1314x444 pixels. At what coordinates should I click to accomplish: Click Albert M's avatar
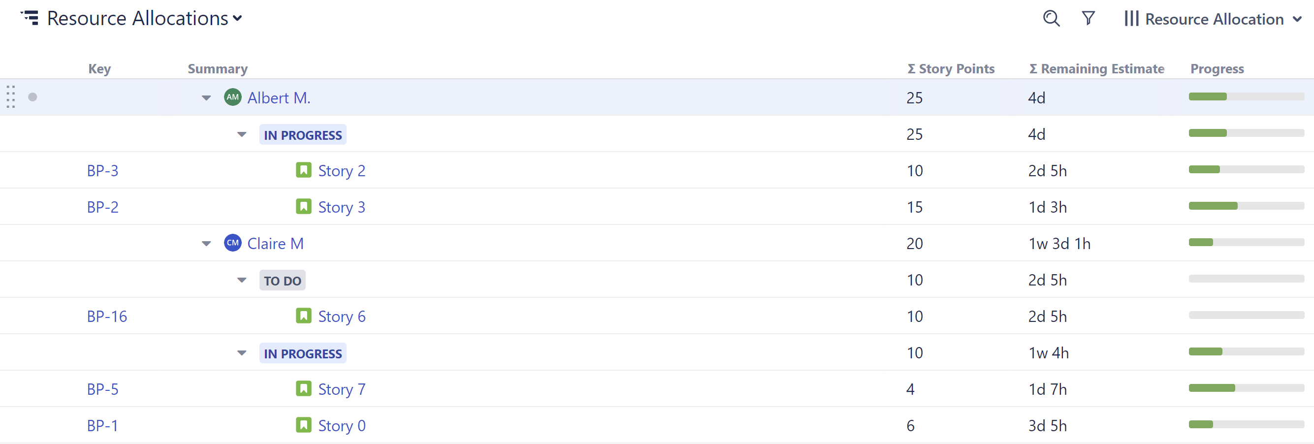(232, 97)
